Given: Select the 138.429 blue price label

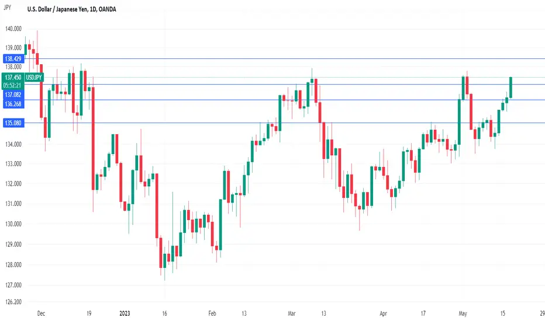Looking at the screenshot, I should click(13, 58).
